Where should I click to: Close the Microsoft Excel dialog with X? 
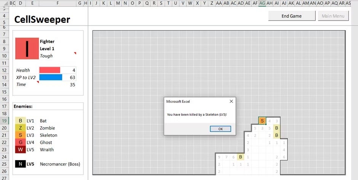click(231, 101)
